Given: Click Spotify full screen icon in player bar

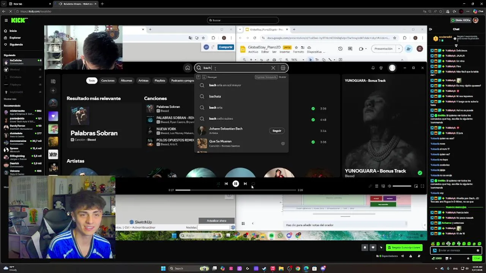Looking at the screenshot, I should tap(422, 186).
